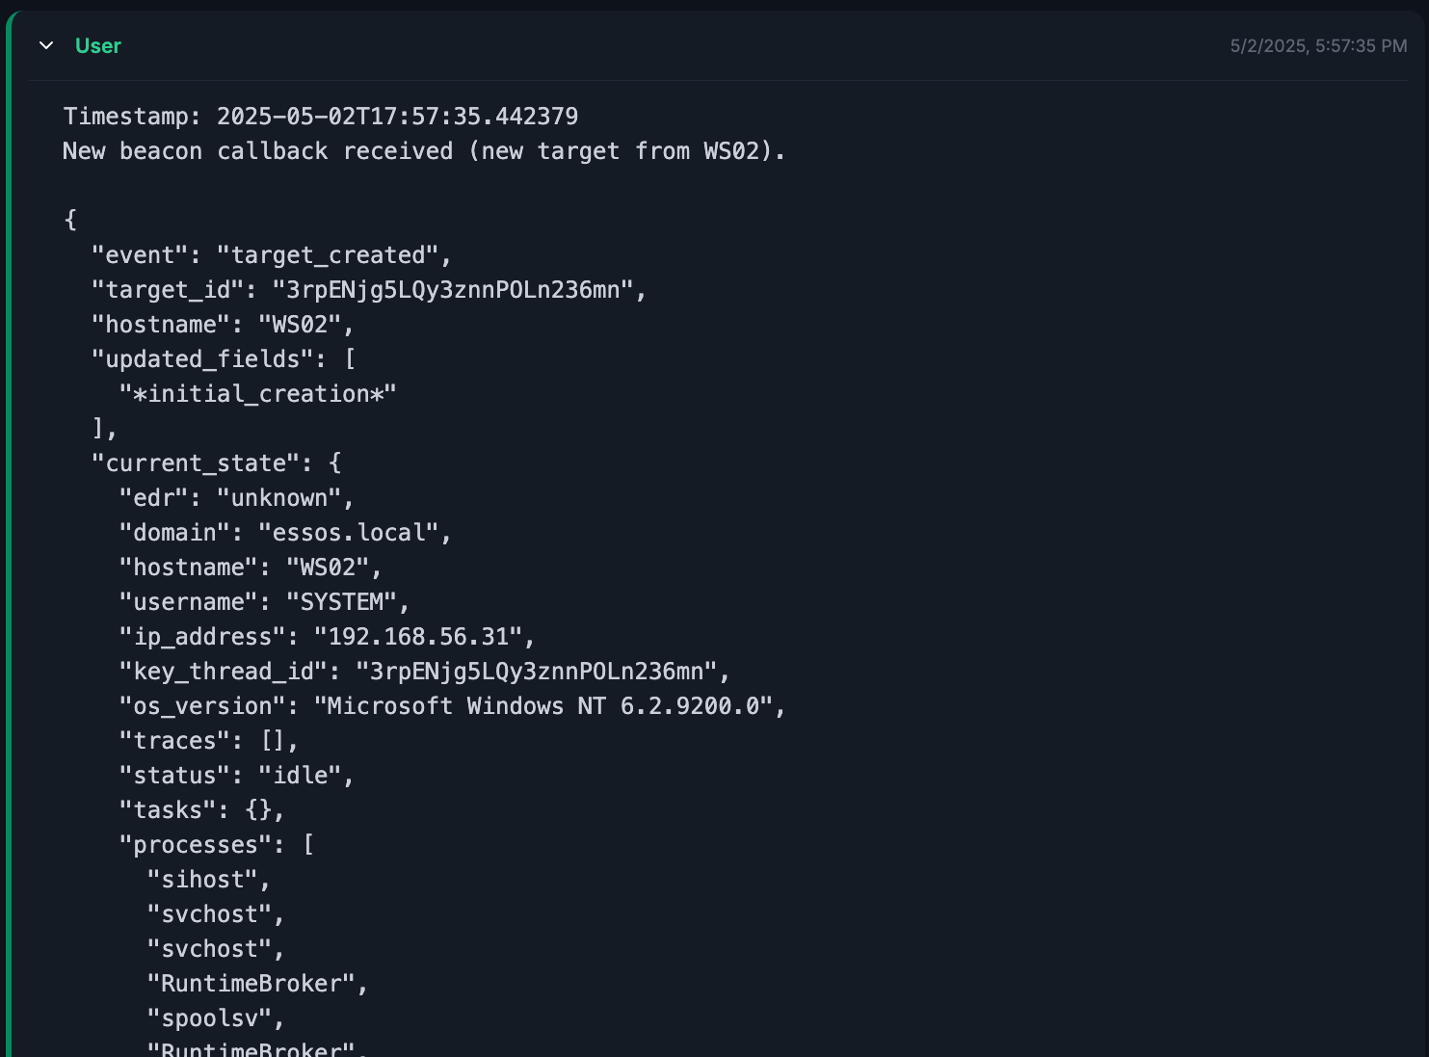Screen dimensions: 1429x1057
Task: Click the "essos.local" domain value
Action: [349, 533]
